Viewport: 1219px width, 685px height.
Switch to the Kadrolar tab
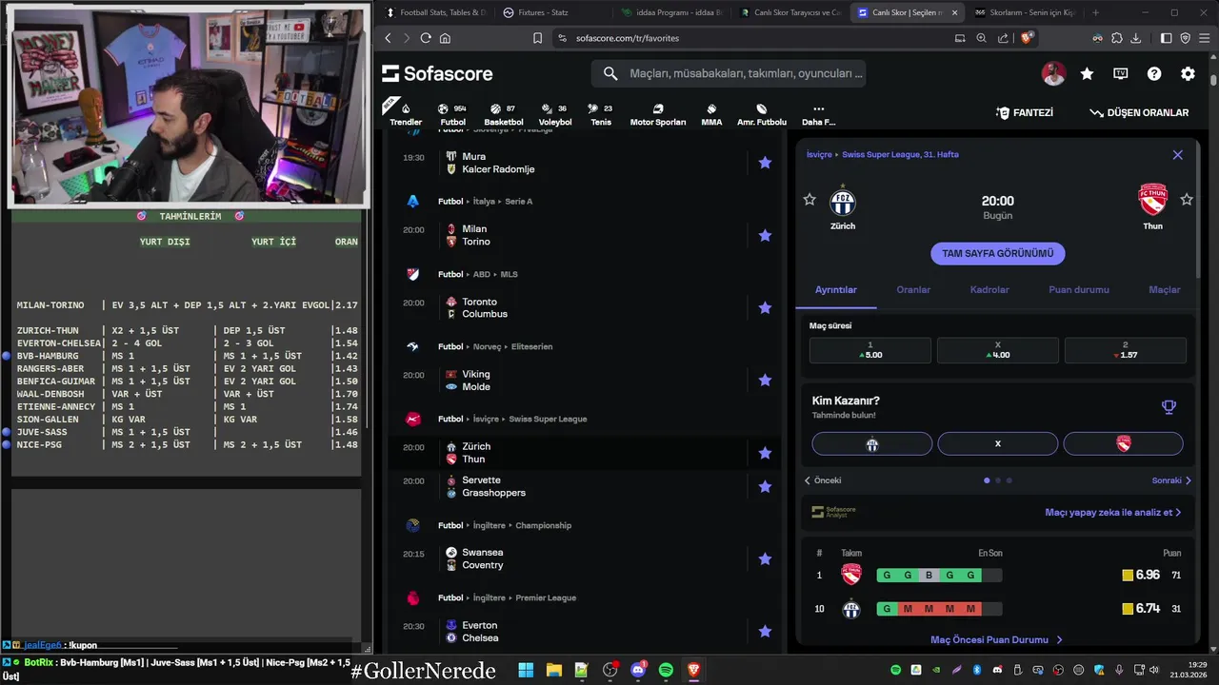989,289
